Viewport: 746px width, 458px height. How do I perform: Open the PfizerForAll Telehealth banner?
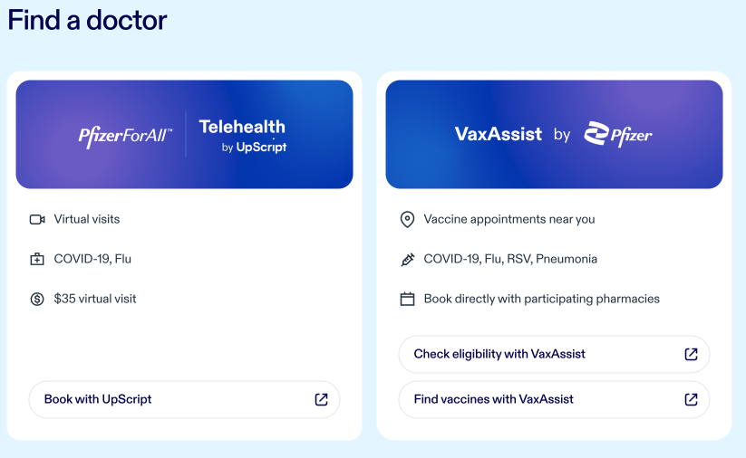pyautogui.click(x=184, y=134)
